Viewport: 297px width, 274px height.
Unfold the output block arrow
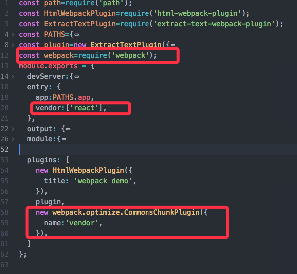click(x=13, y=129)
